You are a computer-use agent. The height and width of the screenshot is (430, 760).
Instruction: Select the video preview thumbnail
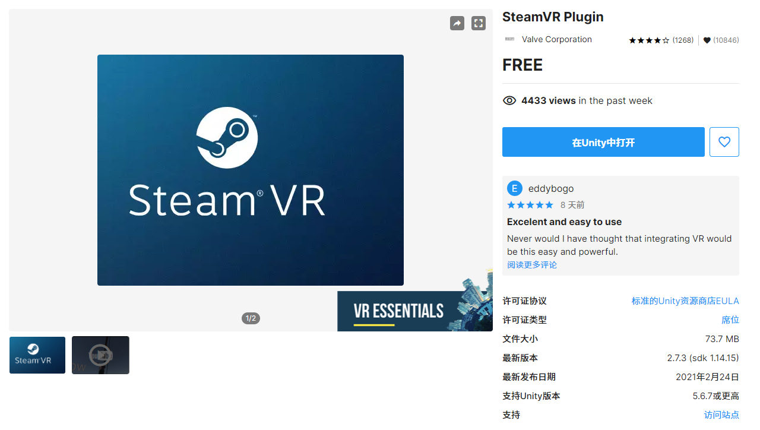coord(100,355)
